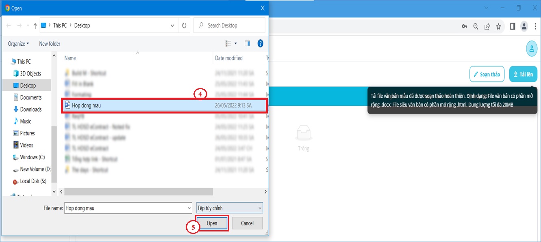The height and width of the screenshot is (242, 541).
Task: Click the Chrome share page icon
Action: pyautogui.click(x=487, y=26)
